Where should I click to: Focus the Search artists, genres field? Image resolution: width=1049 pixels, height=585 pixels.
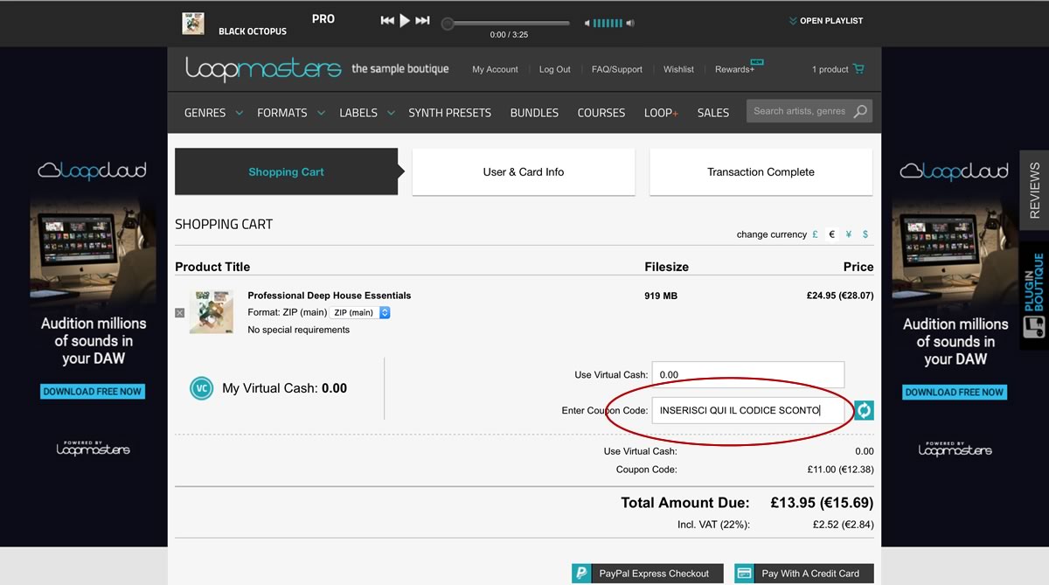click(x=799, y=111)
